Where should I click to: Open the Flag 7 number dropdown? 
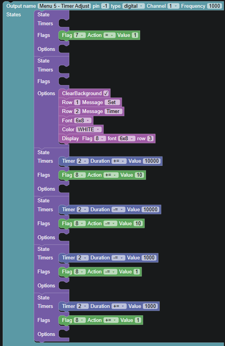80,35
